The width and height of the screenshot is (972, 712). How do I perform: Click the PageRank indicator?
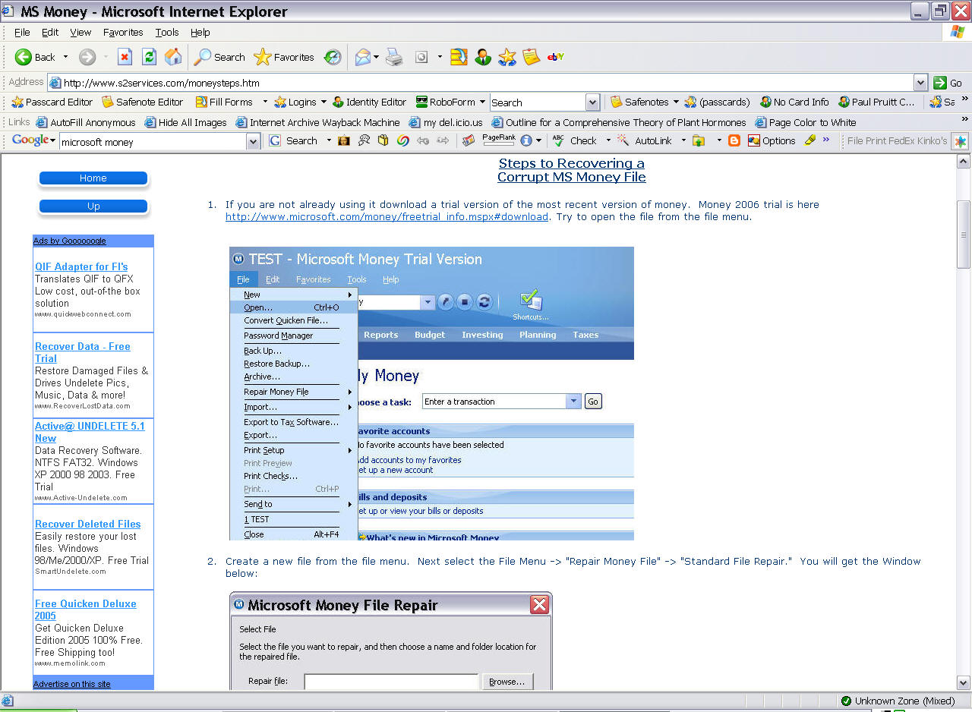498,140
